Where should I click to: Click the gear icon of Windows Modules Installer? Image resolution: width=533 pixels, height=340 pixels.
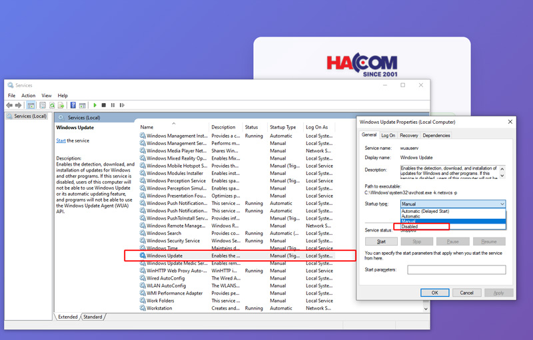coord(143,173)
